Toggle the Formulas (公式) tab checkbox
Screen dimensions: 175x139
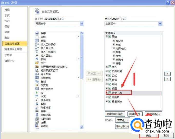point(110,75)
